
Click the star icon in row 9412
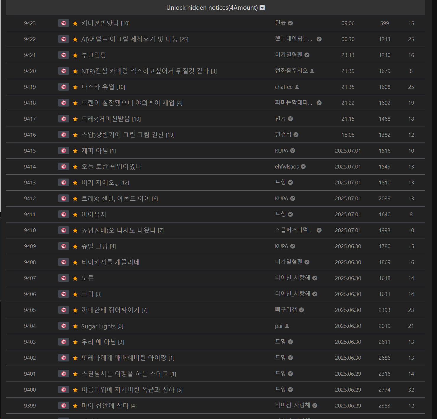75,199
